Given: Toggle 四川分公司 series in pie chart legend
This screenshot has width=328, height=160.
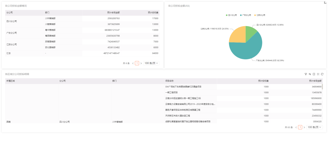Looking at the screenshot, I should point(231,15).
